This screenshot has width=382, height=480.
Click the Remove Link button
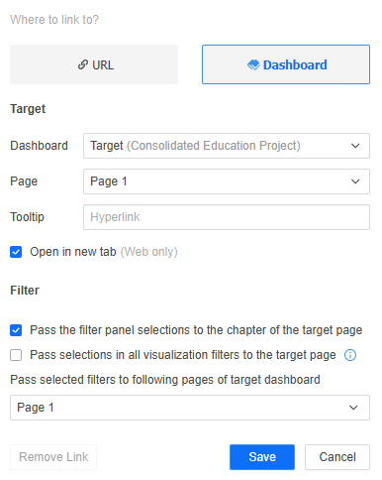click(53, 457)
